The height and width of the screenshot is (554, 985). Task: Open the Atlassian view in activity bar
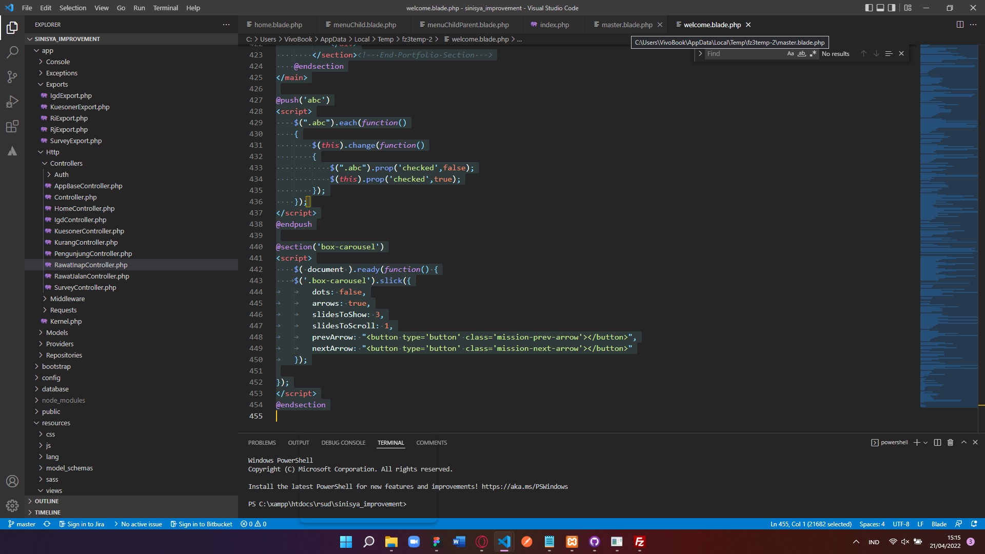12,151
